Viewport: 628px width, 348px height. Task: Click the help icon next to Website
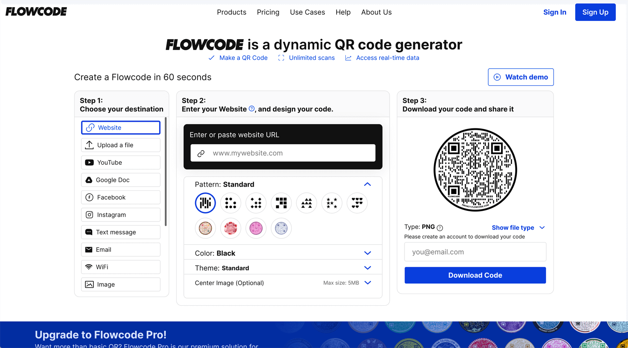coord(252,109)
